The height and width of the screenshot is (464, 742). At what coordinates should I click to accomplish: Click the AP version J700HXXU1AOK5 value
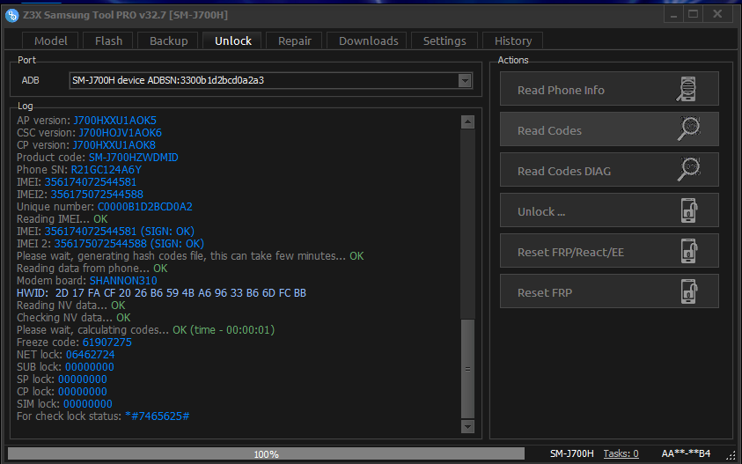114,121
